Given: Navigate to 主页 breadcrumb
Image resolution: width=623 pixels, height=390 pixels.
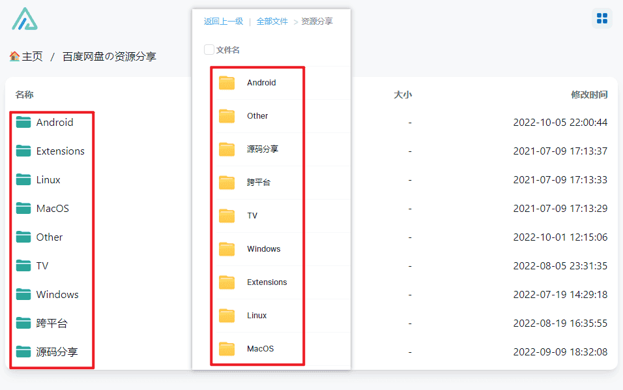Looking at the screenshot, I should point(32,57).
